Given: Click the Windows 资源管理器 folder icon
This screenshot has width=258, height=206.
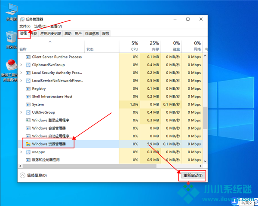Looking at the screenshot, I should [28, 144].
